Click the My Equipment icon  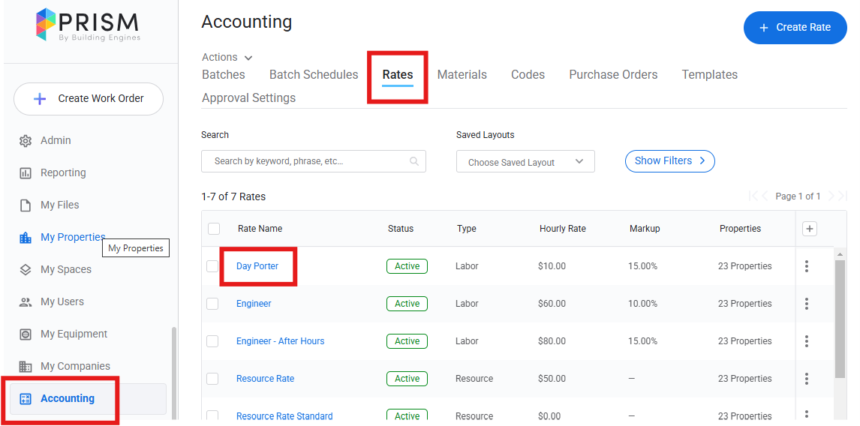coord(26,334)
